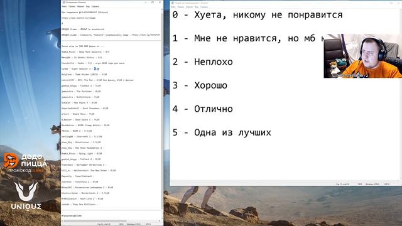This screenshot has height=226, width=402.
Task: Click the line '5 - Одна из лучших'
Action: coord(222,132)
